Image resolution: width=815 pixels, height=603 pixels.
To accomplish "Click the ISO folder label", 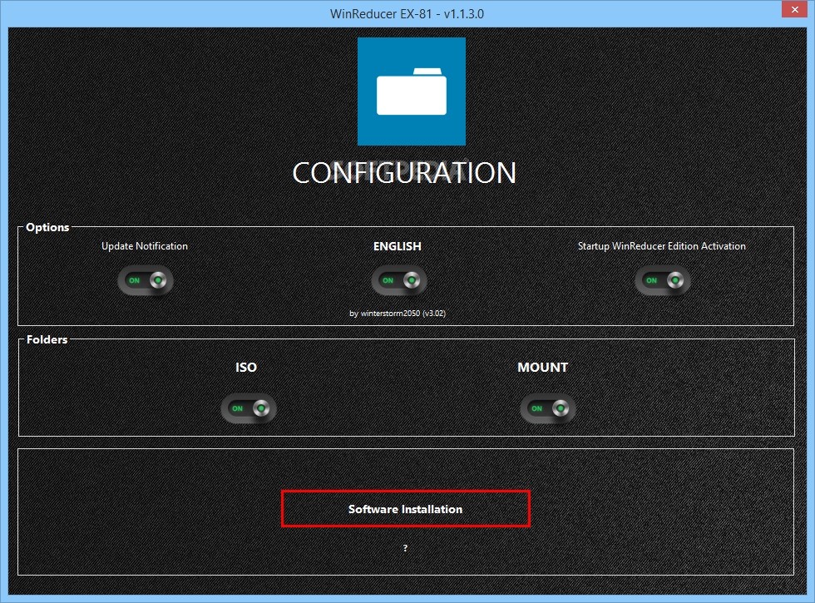I will click(x=246, y=367).
